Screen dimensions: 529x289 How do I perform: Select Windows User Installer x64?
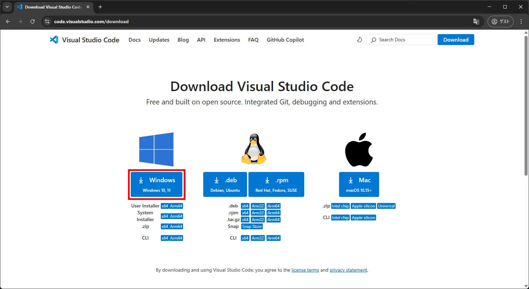pos(165,206)
